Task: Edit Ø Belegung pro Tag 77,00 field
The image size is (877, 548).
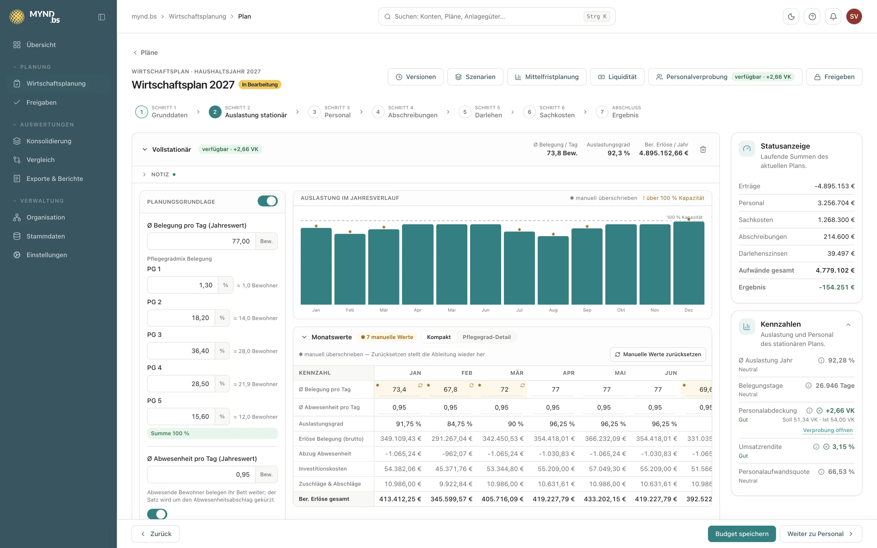Action: (x=201, y=241)
